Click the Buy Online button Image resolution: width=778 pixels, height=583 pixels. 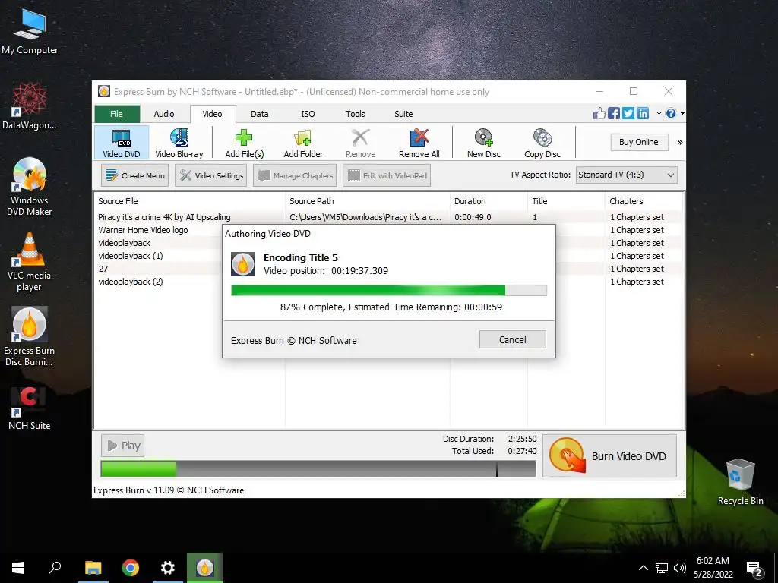click(x=638, y=142)
